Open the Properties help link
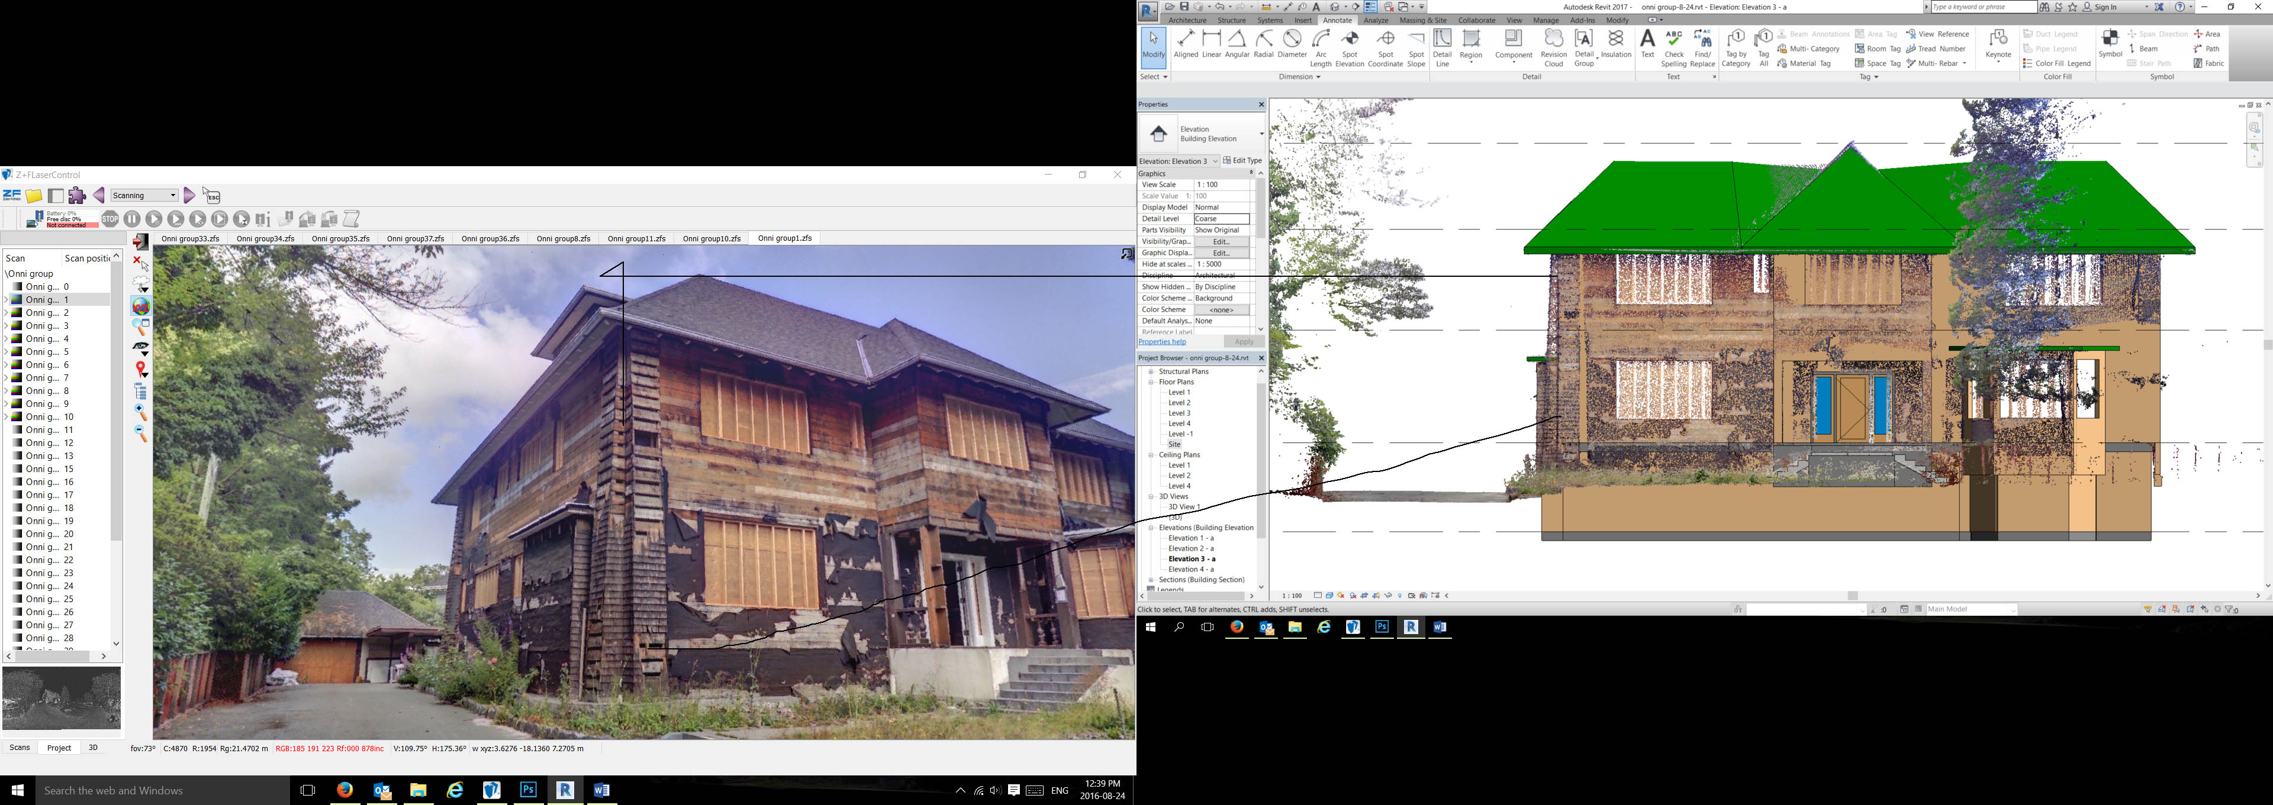The image size is (2273, 805). coord(1162,341)
